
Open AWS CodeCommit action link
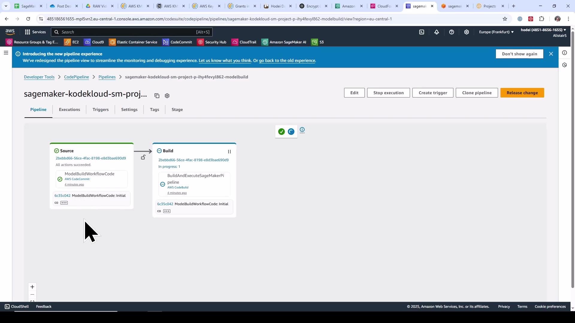(x=77, y=179)
